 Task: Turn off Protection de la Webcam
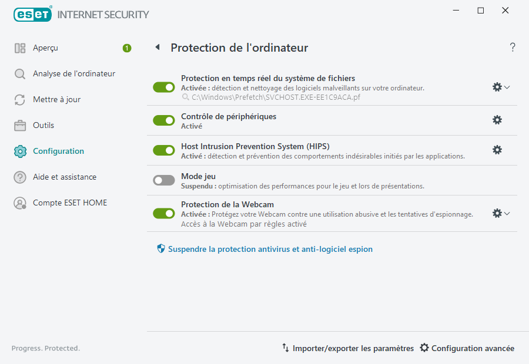pyautogui.click(x=163, y=213)
